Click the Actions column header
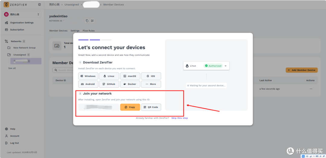Viewport: 326px width, 158px height. click(x=310, y=80)
